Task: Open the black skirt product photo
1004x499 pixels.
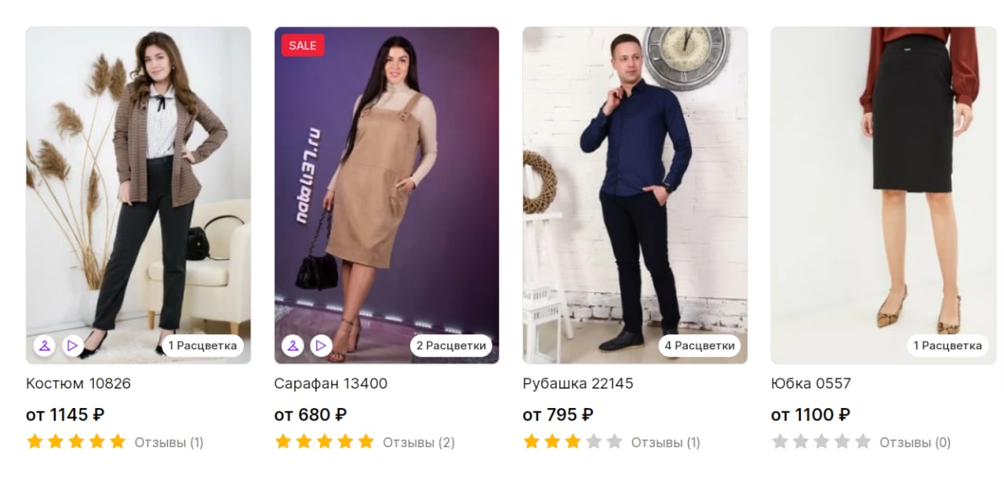Action: pos(883,195)
